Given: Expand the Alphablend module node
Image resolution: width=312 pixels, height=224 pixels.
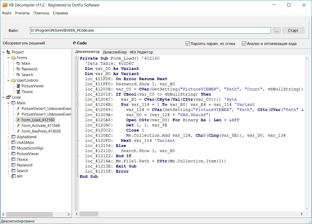Looking at the screenshot, I should tap(8, 137).
